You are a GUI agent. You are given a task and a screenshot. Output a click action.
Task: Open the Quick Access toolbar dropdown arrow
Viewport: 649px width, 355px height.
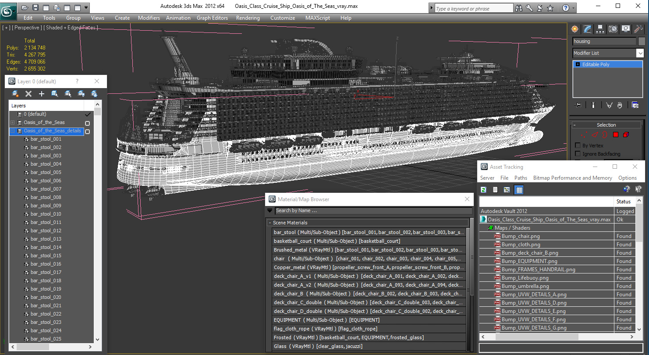click(86, 7)
